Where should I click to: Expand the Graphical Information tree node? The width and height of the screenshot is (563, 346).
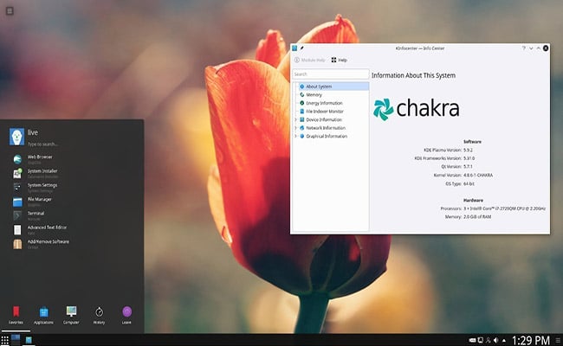point(296,136)
